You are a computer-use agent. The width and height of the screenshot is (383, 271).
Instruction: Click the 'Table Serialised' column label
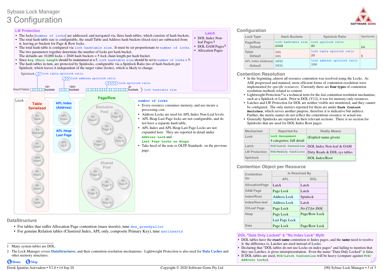click(x=37, y=106)
